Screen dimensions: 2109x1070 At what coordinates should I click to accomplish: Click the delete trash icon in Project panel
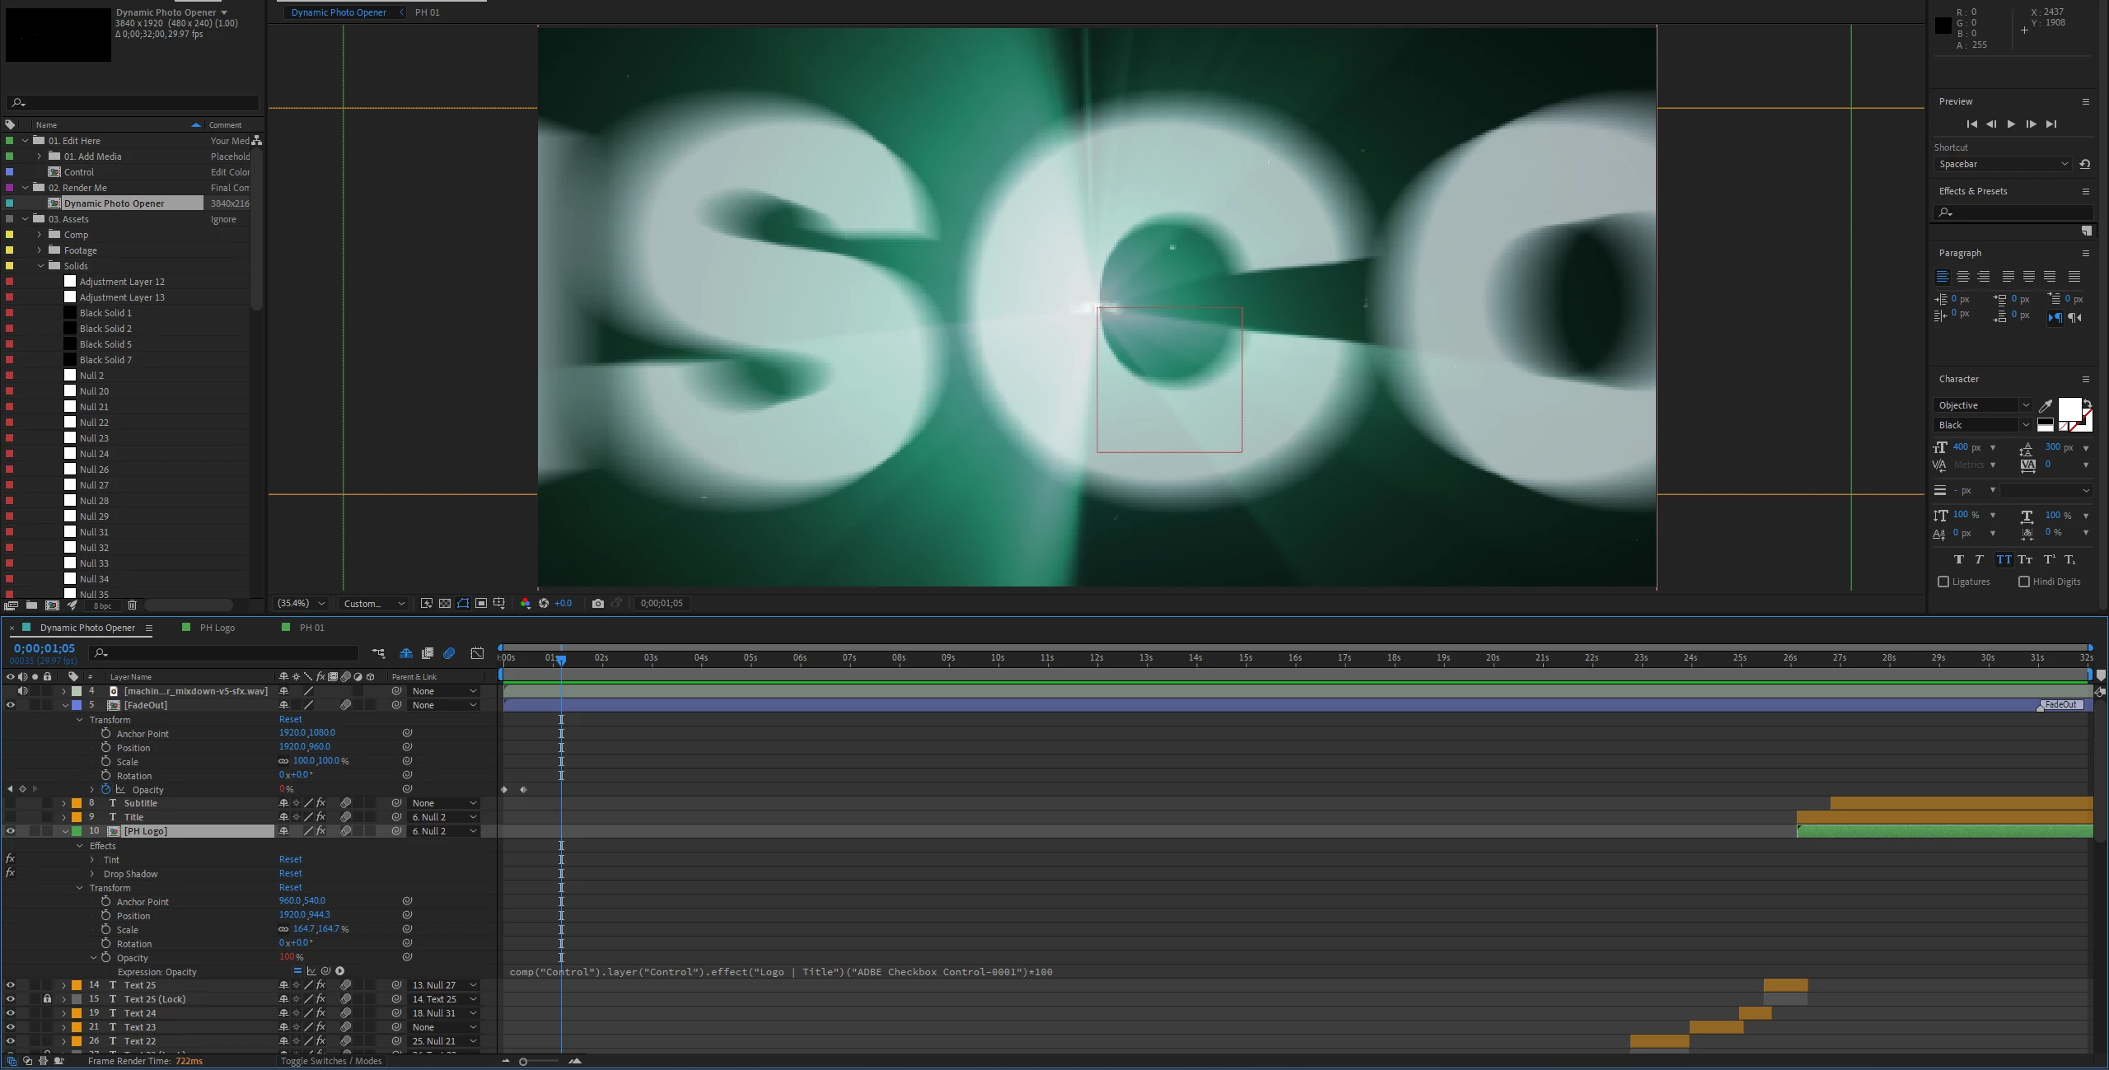[x=132, y=605]
